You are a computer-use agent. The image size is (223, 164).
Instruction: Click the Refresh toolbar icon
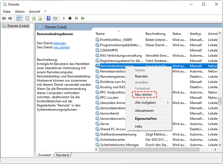coord(34,18)
